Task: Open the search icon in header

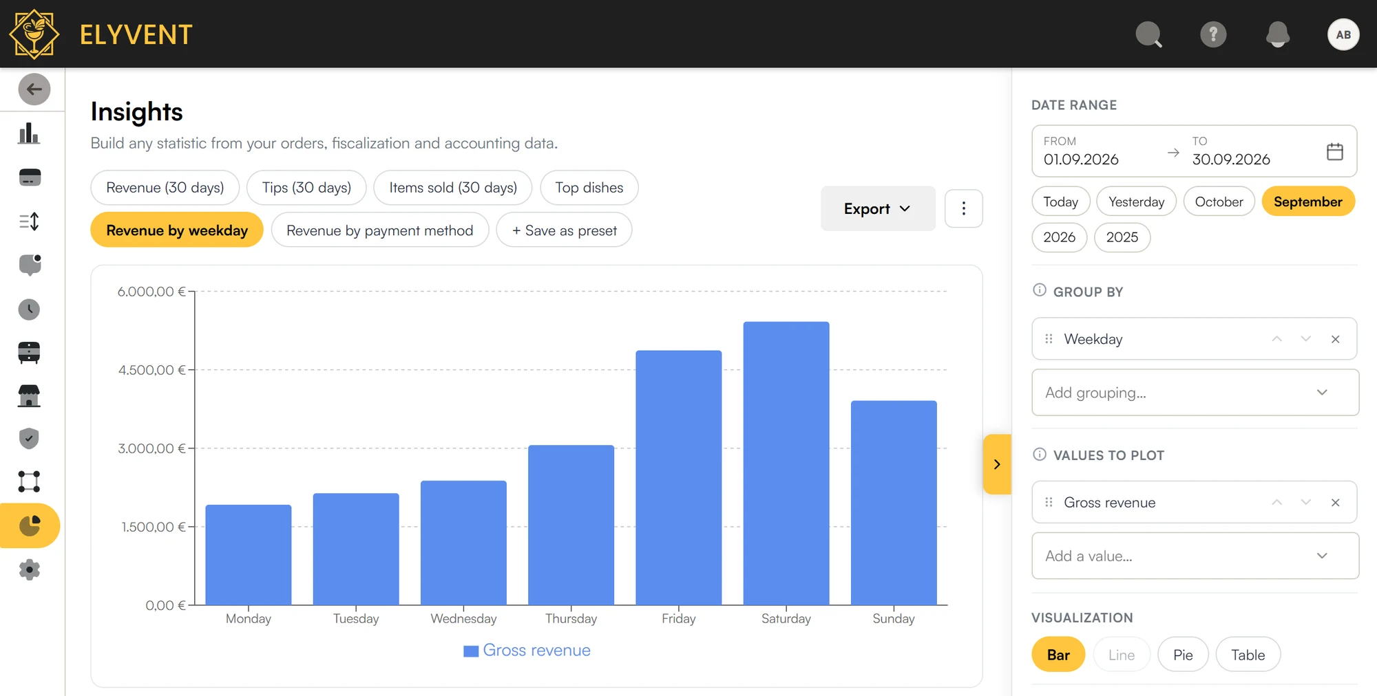Action: tap(1148, 34)
